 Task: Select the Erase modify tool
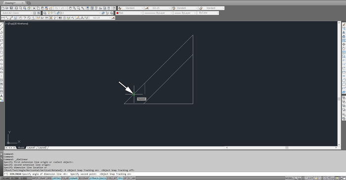click(344, 24)
